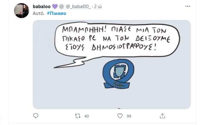
Task: View the 99 likes count
Action: [x=129, y=116]
